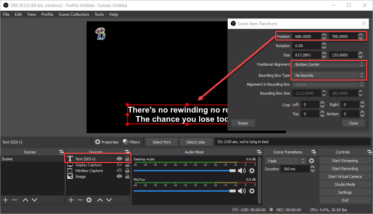
Task: Adjust transition Duration stepper
Action: tap(312, 169)
